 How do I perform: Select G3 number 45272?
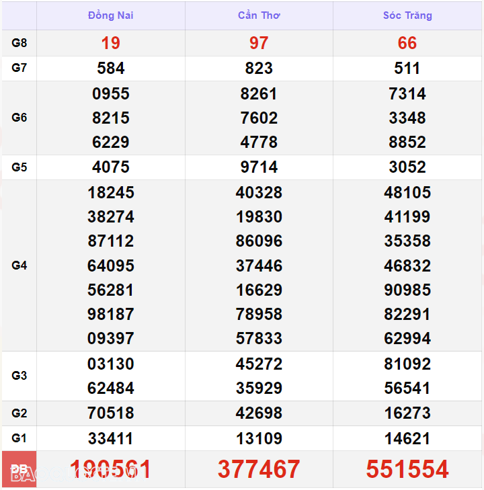click(x=259, y=364)
